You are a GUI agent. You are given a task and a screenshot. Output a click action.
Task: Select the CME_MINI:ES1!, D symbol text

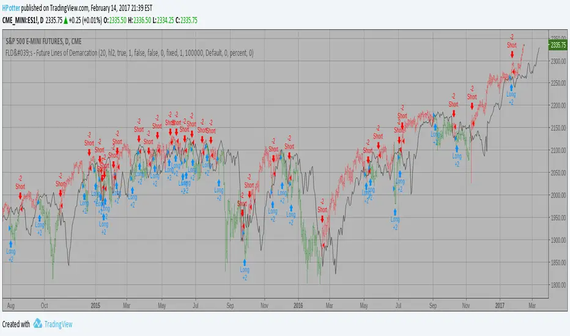pyautogui.click(x=23, y=20)
